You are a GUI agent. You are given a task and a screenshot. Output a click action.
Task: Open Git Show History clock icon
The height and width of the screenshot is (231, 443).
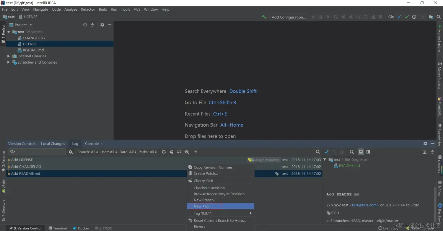click(x=414, y=17)
